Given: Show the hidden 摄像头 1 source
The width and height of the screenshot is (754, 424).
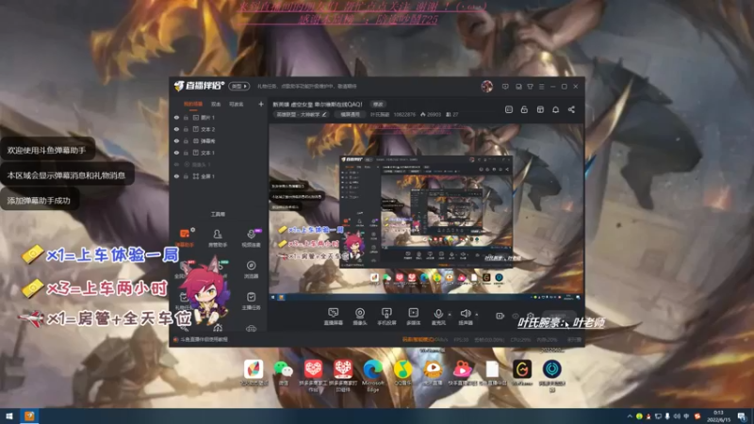Looking at the screenshot, I should (x=176, y=164).
